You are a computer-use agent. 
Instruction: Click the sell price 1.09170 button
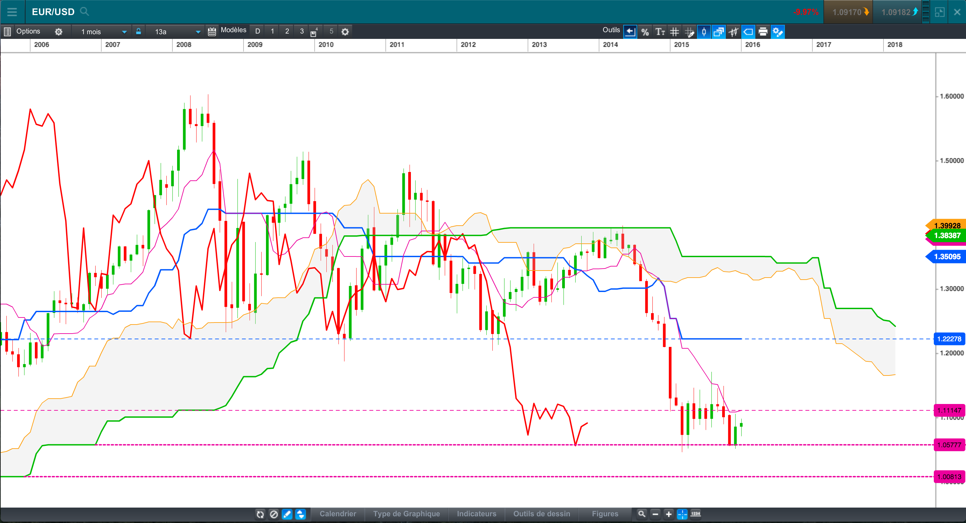click(x=848, y=12)
